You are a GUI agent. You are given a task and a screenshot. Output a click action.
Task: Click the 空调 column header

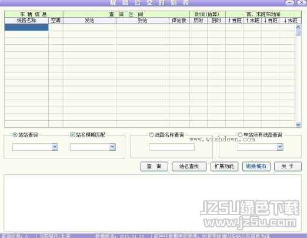56,21
